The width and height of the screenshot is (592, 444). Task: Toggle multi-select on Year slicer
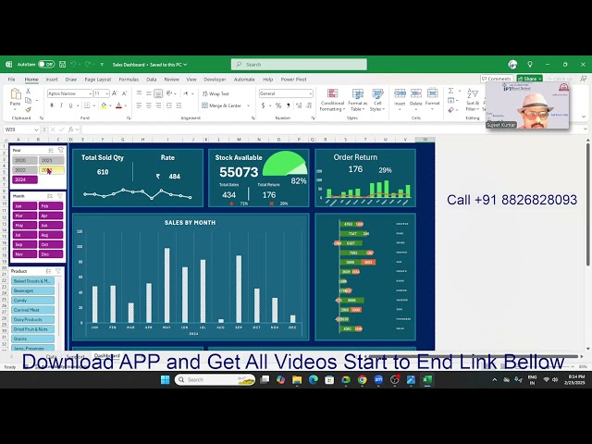(x=51, y=150)
